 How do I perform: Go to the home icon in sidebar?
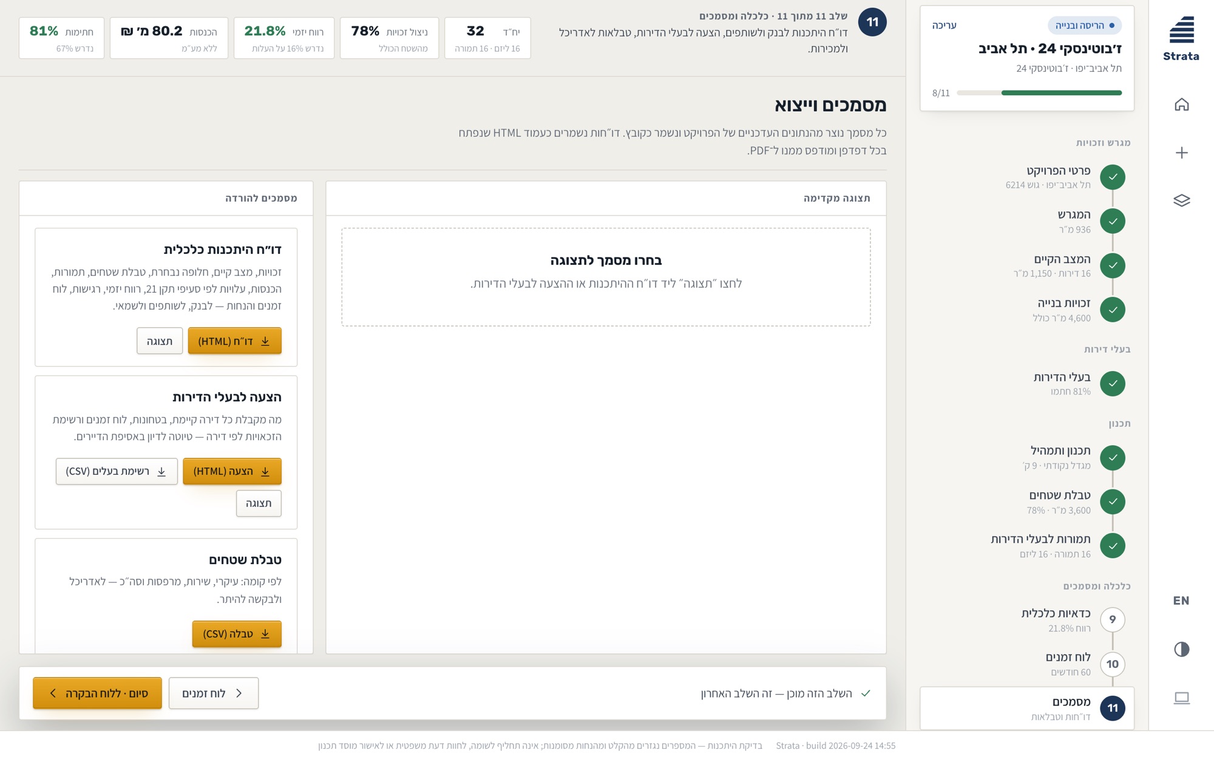[x=1181, y=104]
